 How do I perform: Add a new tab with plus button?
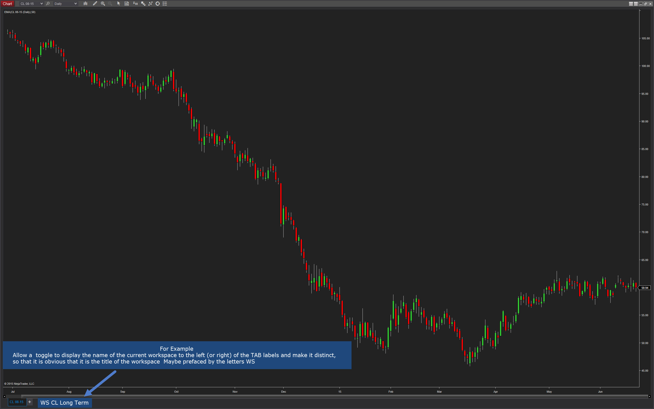[30, 402]
